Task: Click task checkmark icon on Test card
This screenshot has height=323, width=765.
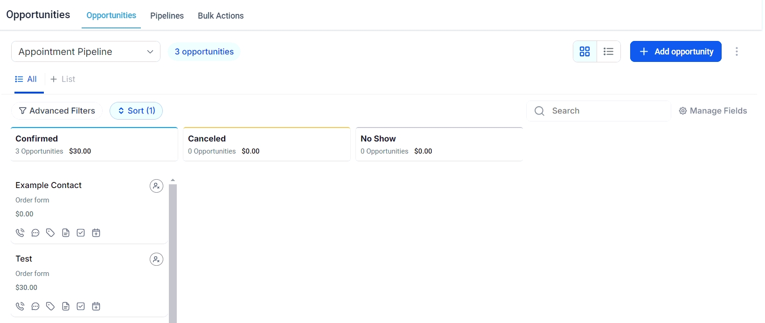Action: [x=81, y=306]
